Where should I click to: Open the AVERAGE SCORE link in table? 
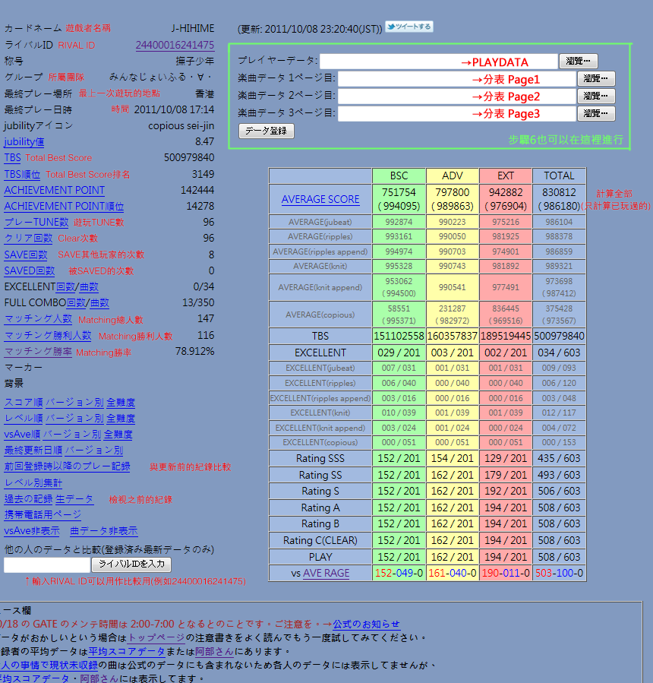pos(320,200)
